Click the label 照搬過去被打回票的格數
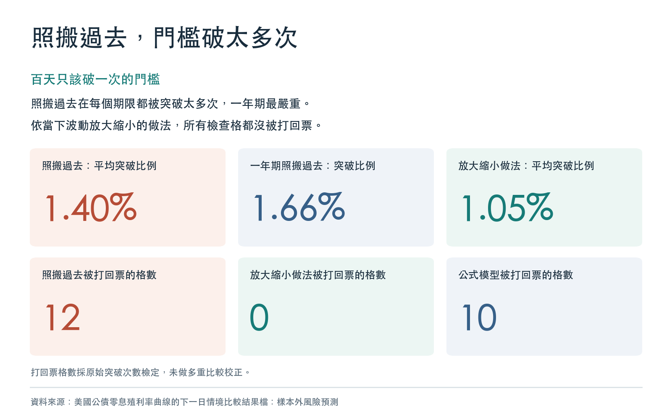672x420 pixels. (99, 275)
